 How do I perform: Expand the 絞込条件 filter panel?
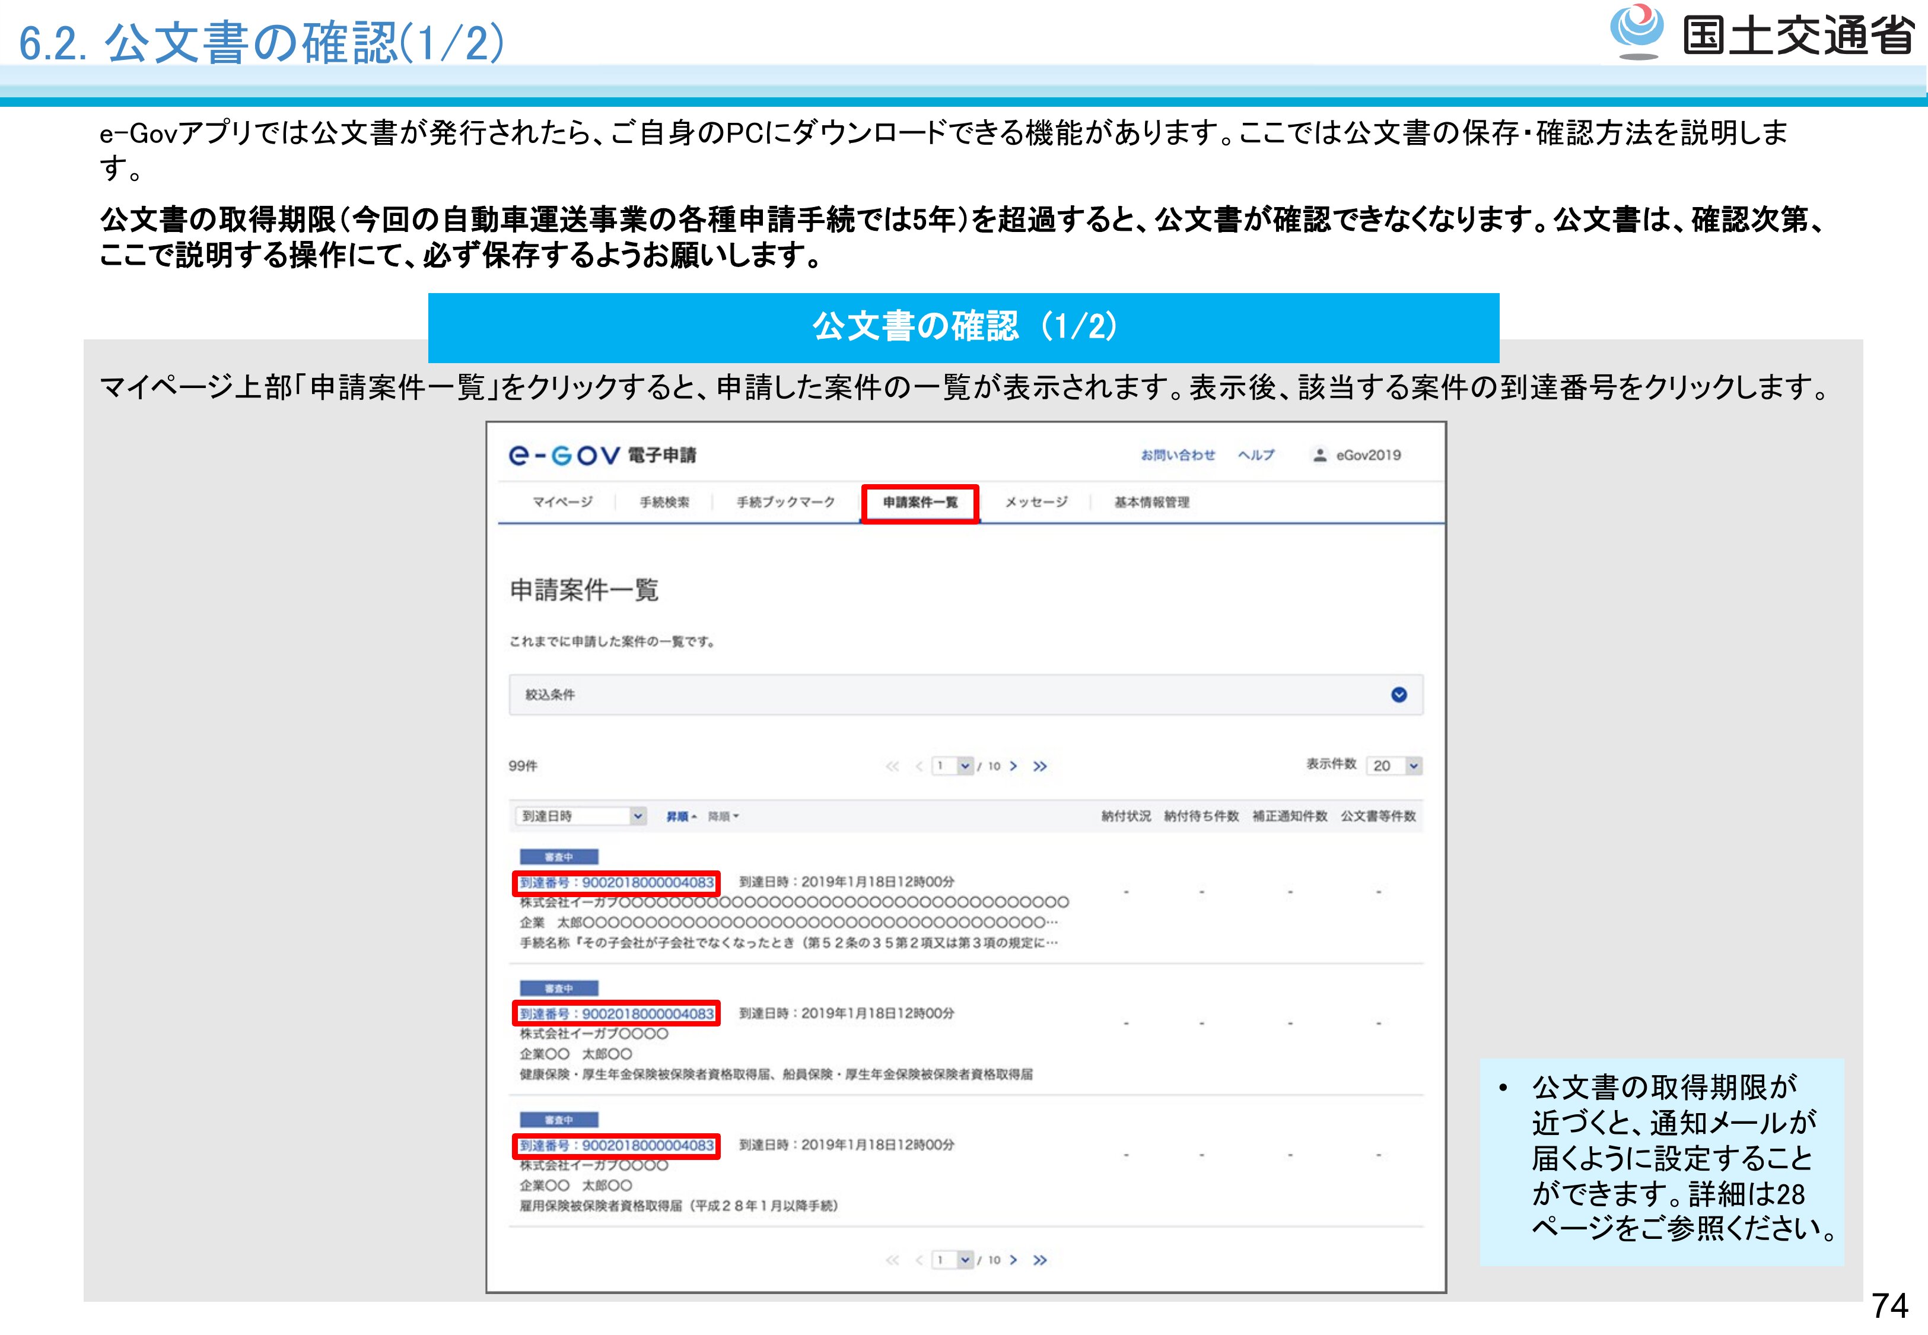coord(1399,694)
